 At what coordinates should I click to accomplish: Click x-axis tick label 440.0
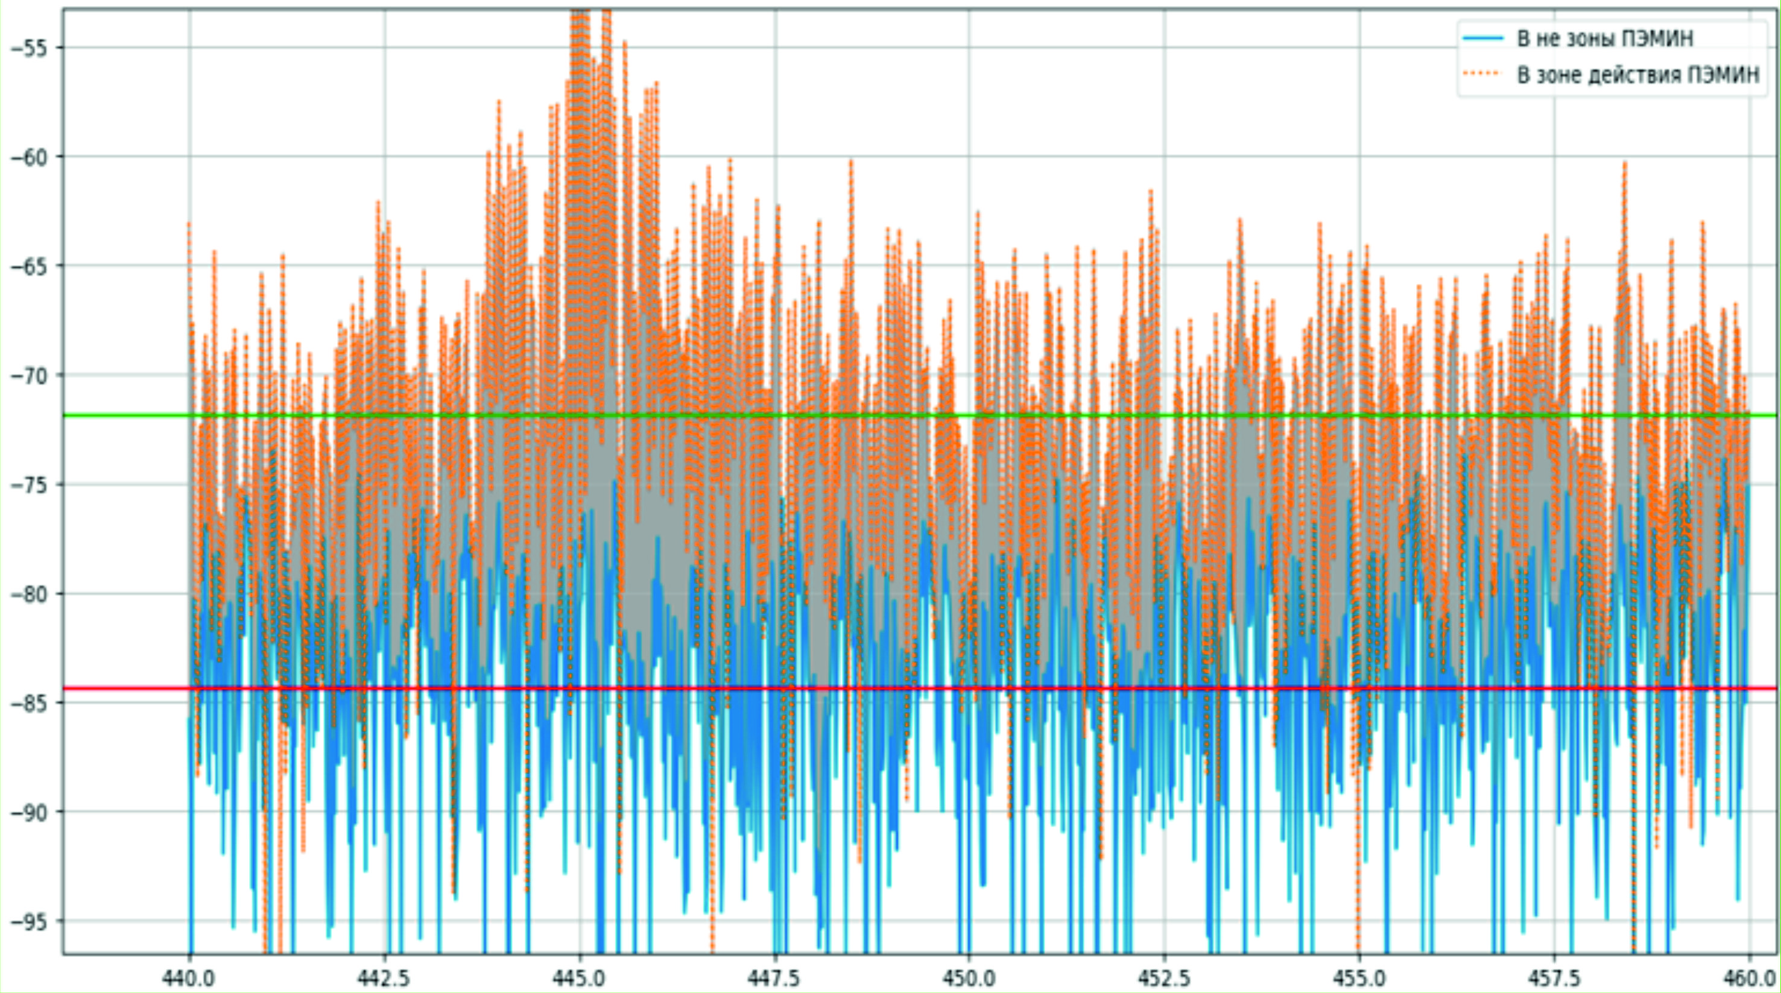pos(189,979)
